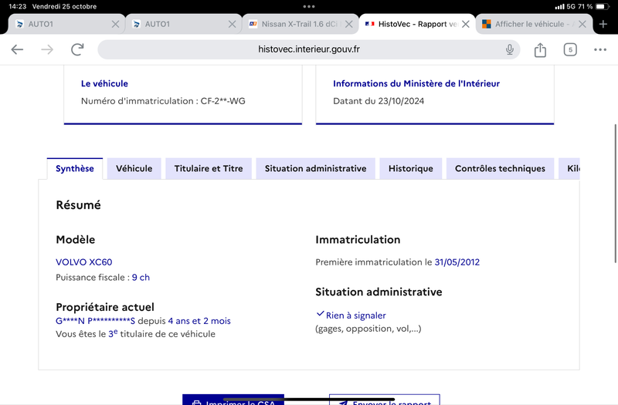
Task: Close the HistoVec tab
Action: (x=466, y=25)
